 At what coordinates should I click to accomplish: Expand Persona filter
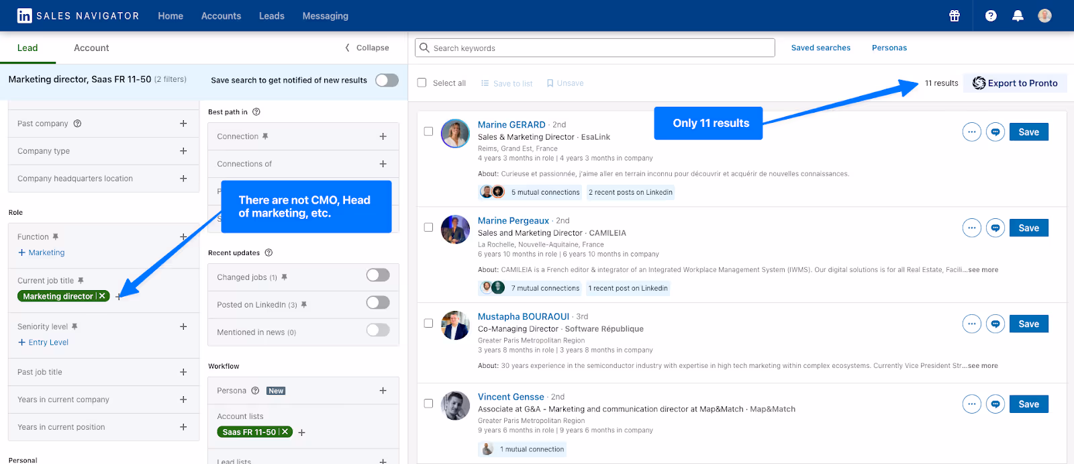(383, 391)
